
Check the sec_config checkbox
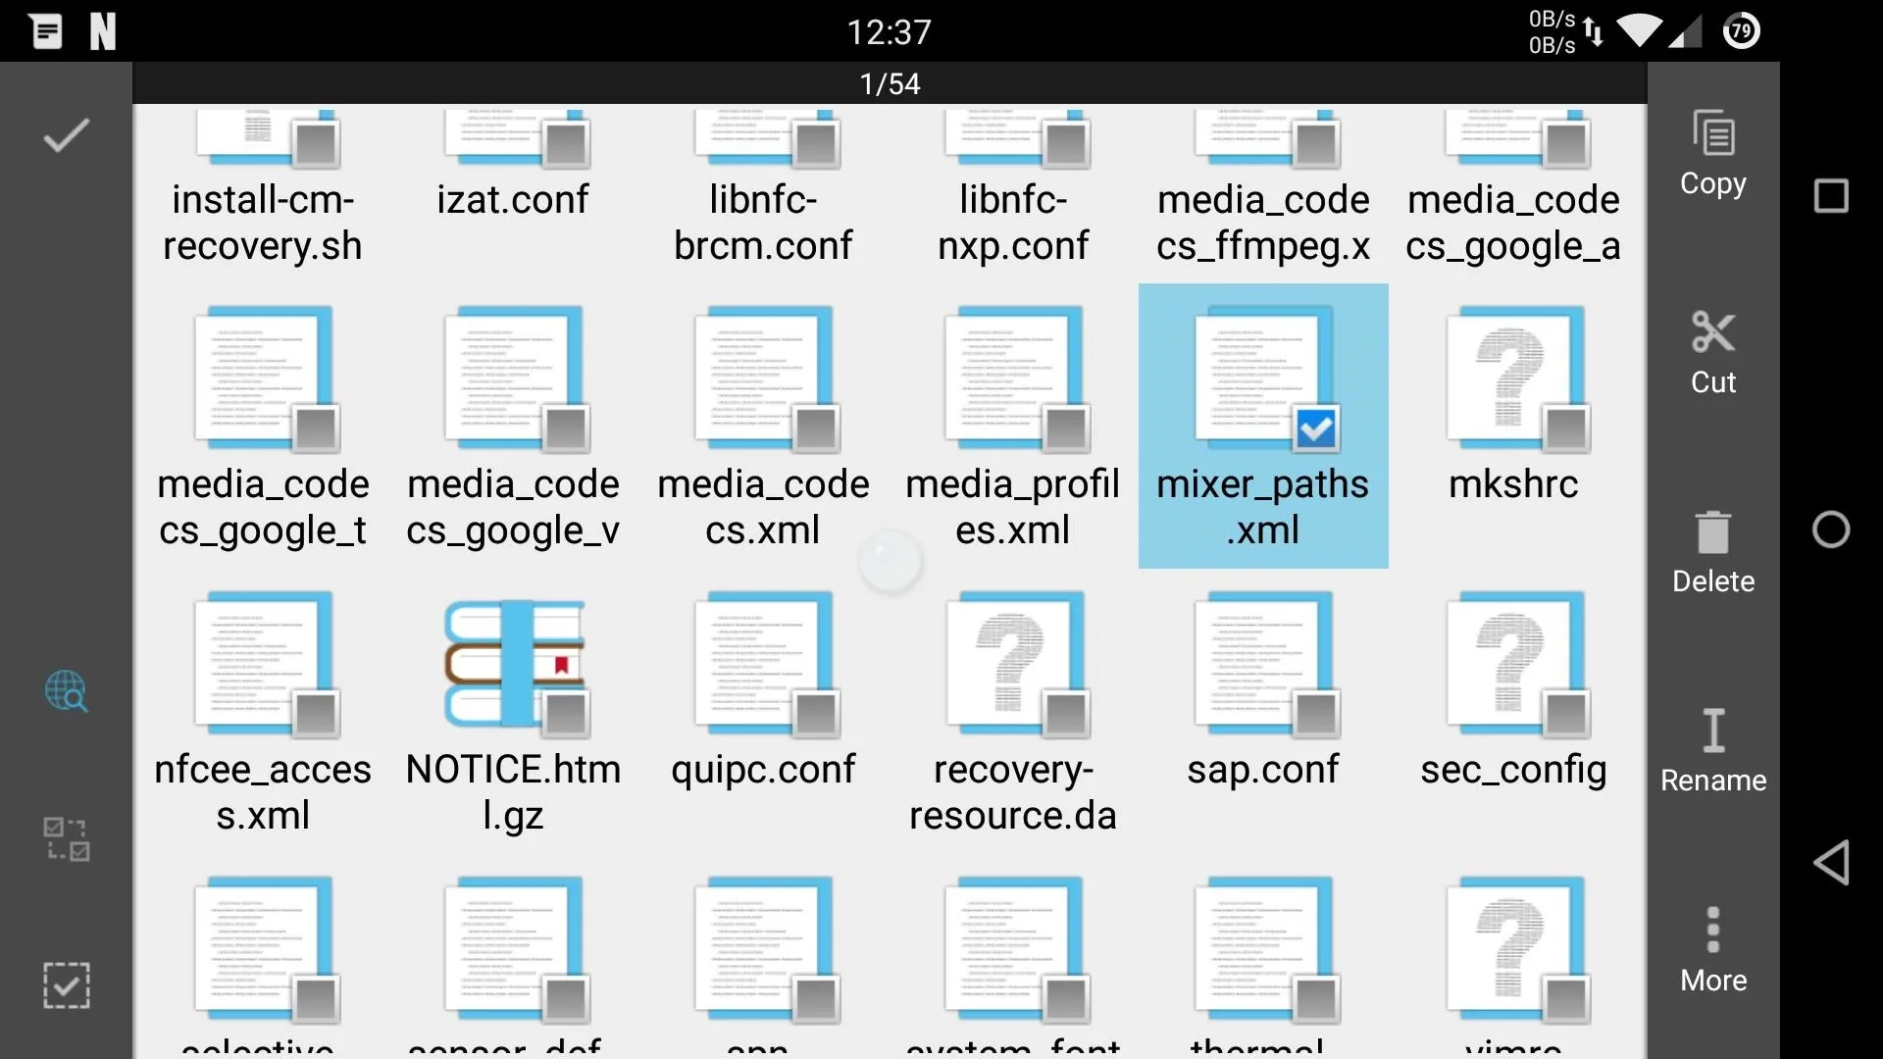click(1566, 714)
